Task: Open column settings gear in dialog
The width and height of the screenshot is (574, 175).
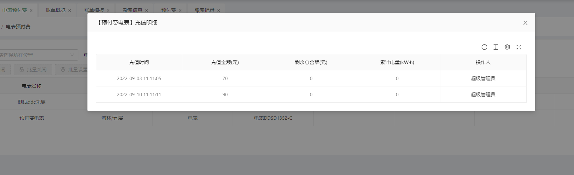Action: pos(507,47)
